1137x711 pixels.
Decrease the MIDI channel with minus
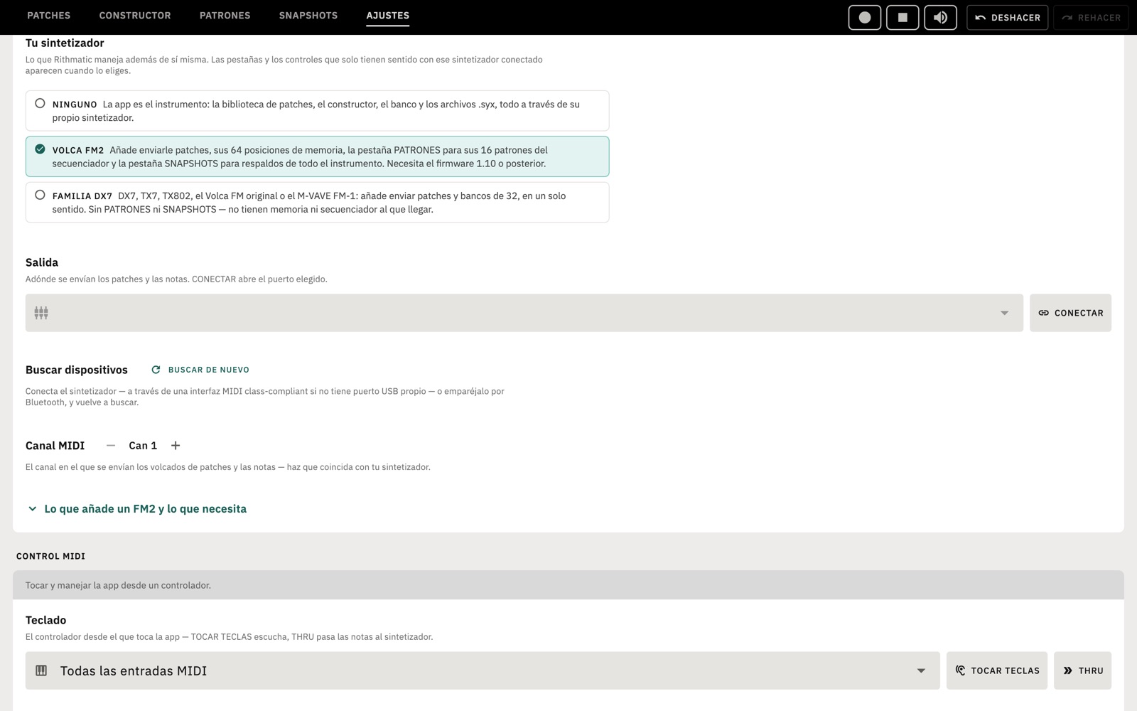point(110,446)
